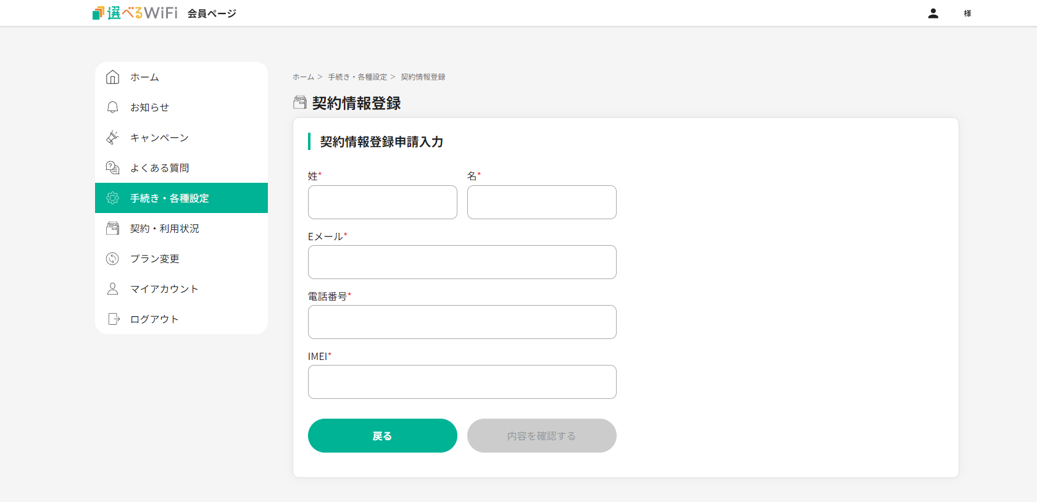Focus the 姓 last name field
Viewport: 1037px width, 502px height.
[382, 202]
